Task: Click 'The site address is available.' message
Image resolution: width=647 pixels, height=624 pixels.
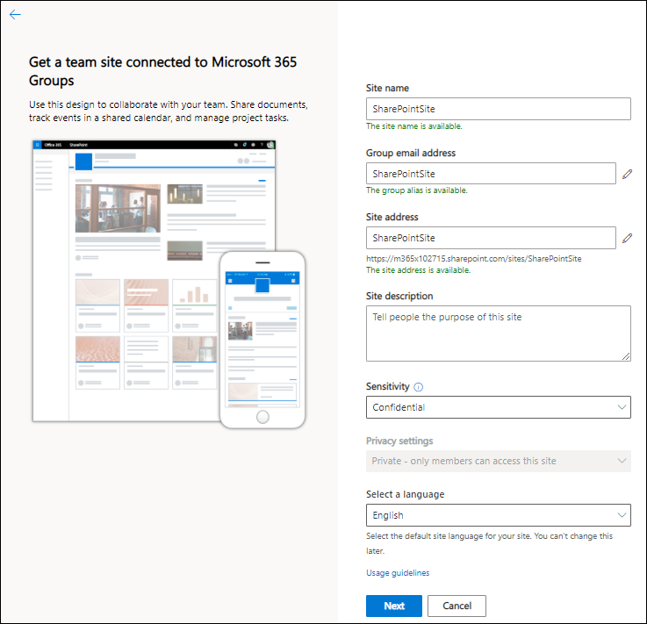Action: 418,270
